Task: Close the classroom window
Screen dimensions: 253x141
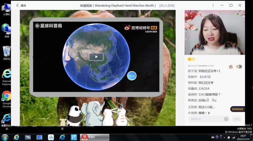Action: point(240,5)
